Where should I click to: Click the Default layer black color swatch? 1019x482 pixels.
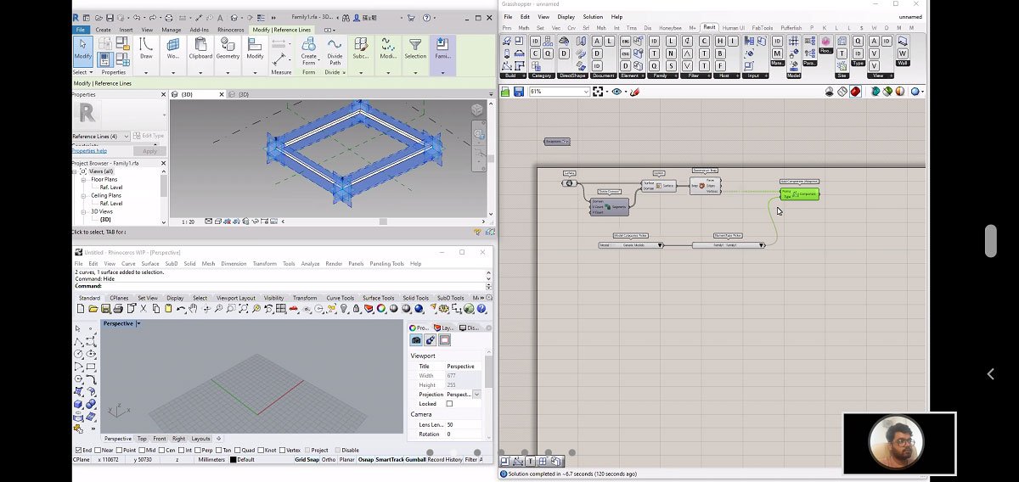(234, 460)
